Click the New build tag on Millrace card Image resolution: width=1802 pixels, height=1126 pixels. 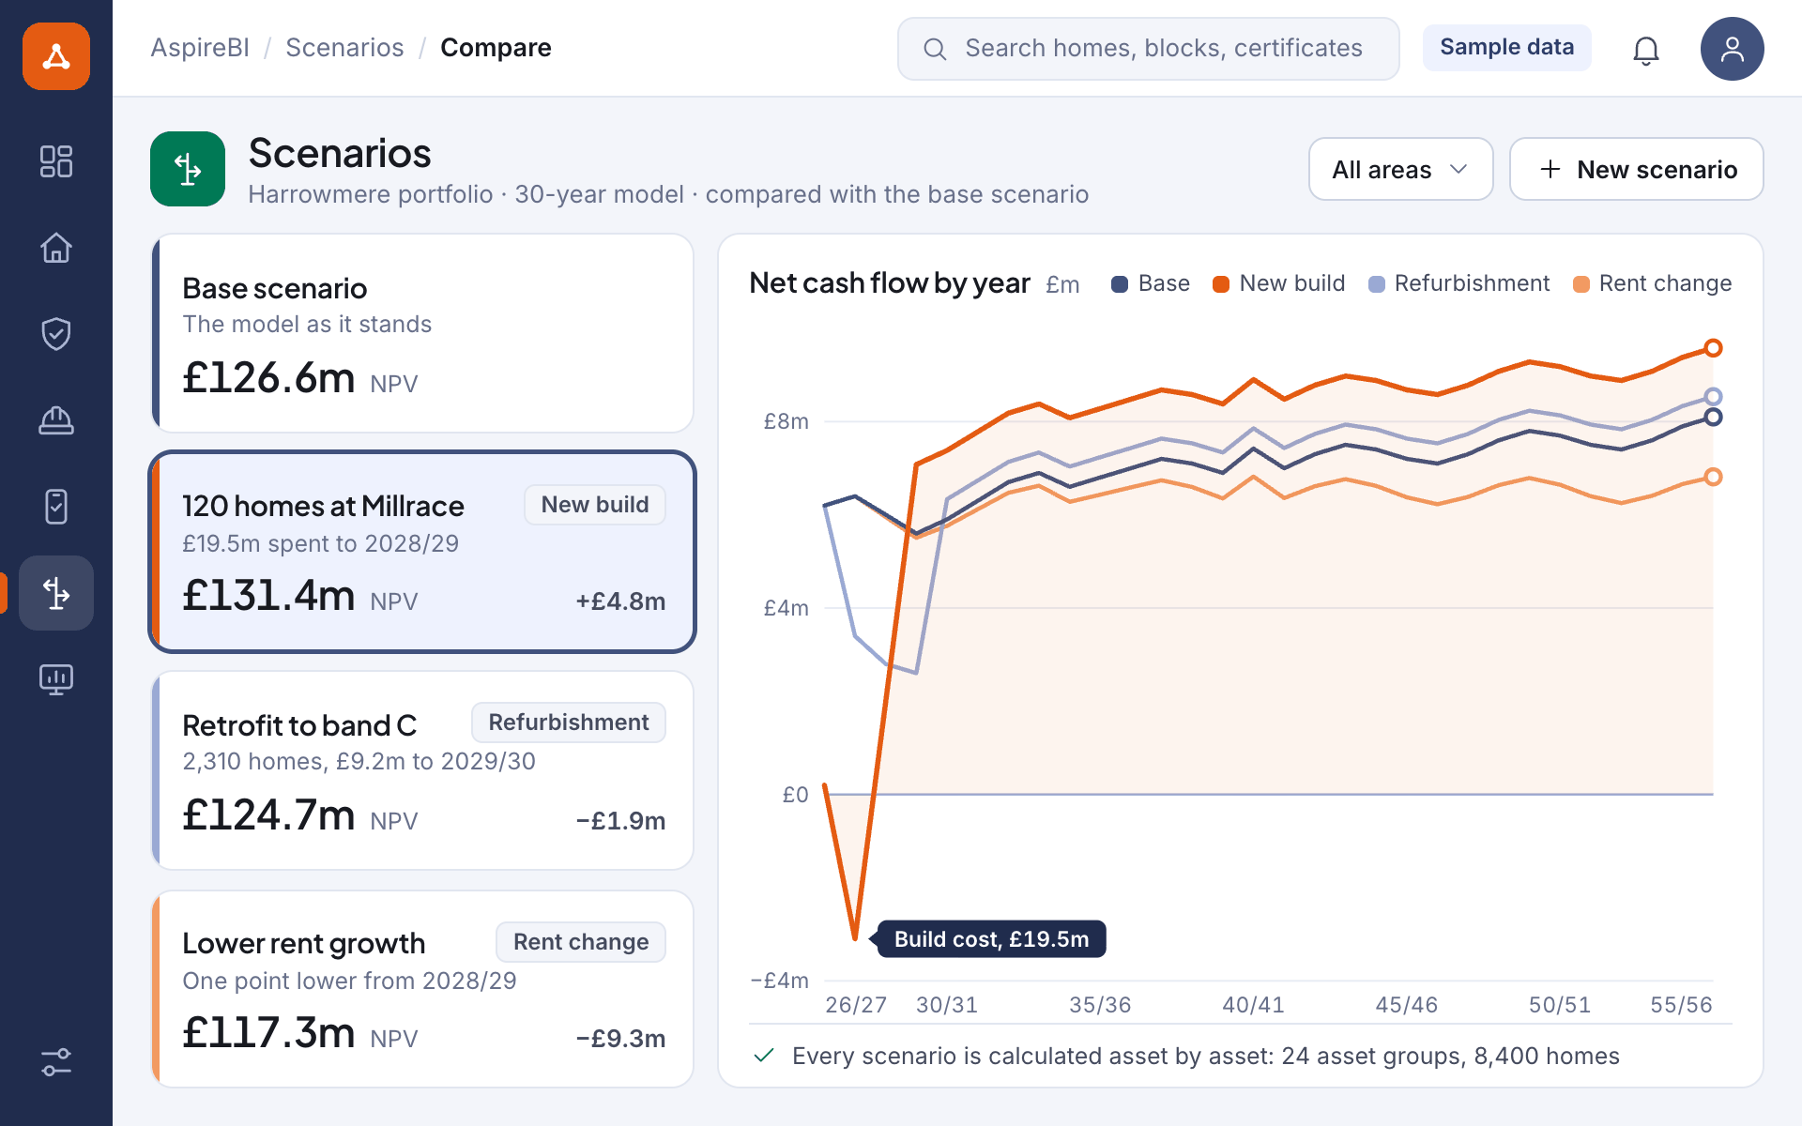595,505
